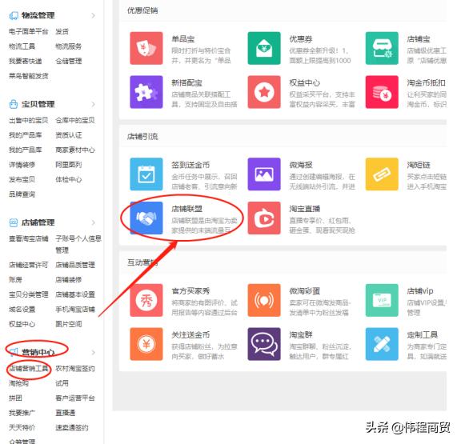Image resolution: width=461 pixels, height=444 pixels.
Task: Open the green 优惠券 envelope icon
Action: pyautogui.click(x=264, y=48)
